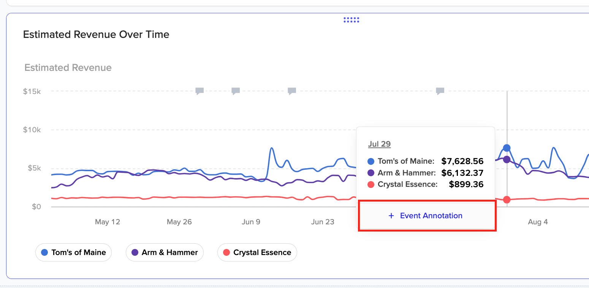Screen dimensions: 589x288
Task: Toggle the Arm & Hammer legend series
Action: tap(165, 252)
